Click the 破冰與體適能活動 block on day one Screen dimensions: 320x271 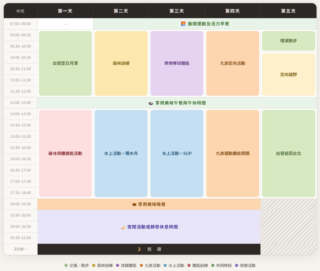coord(65,153)
